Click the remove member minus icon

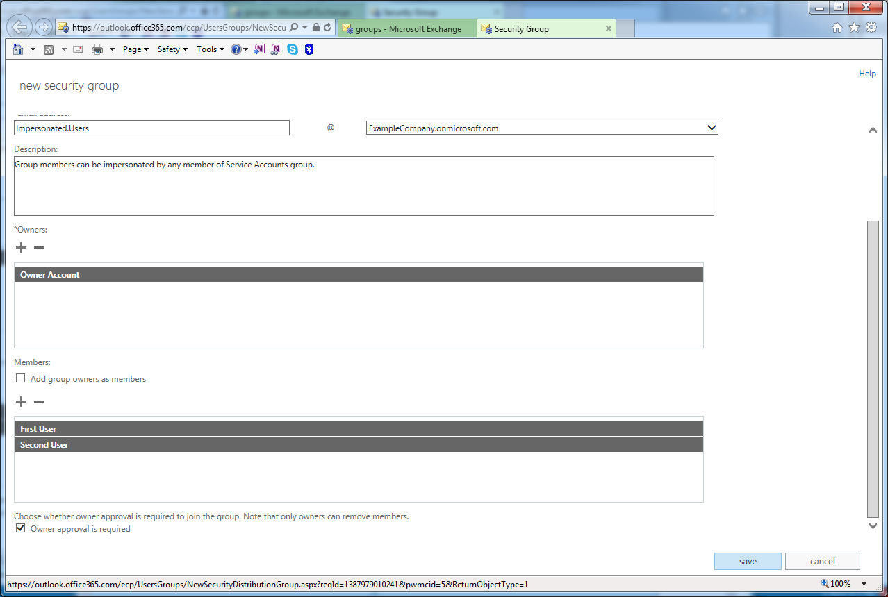pos(39,402)
